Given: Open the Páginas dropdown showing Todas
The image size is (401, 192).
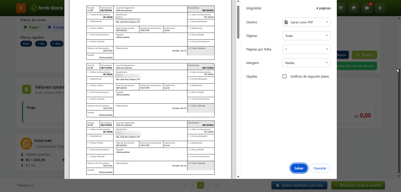Looking at the screenshot, I should (x=306, y=36).
